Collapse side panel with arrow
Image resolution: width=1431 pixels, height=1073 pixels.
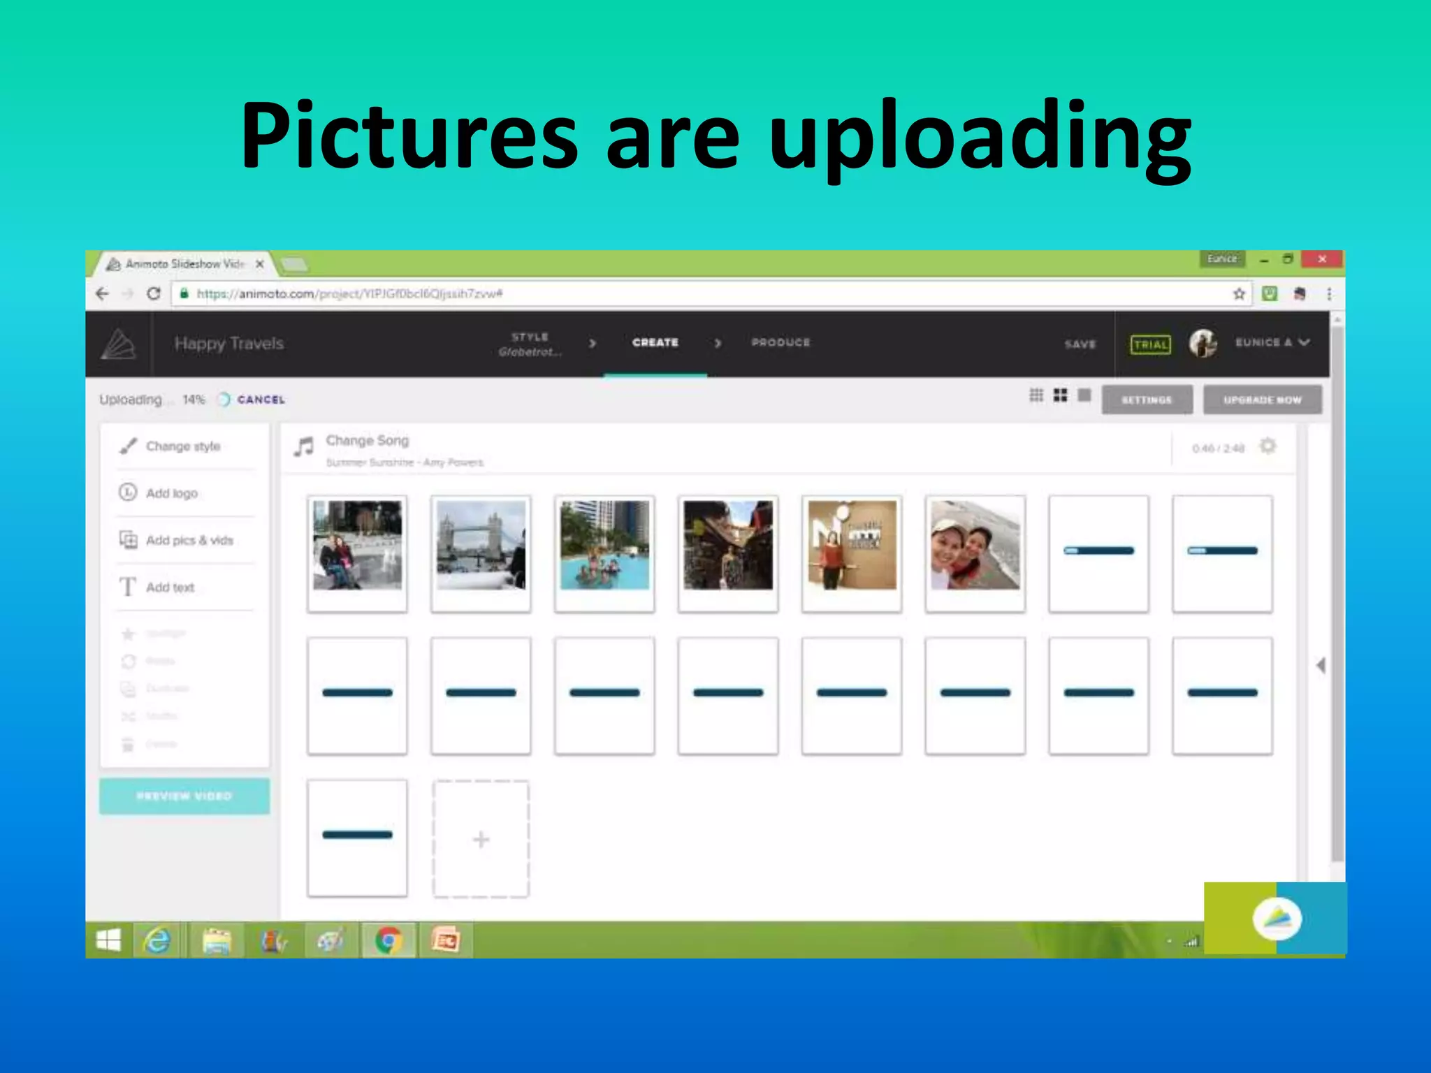point(1320,665)
